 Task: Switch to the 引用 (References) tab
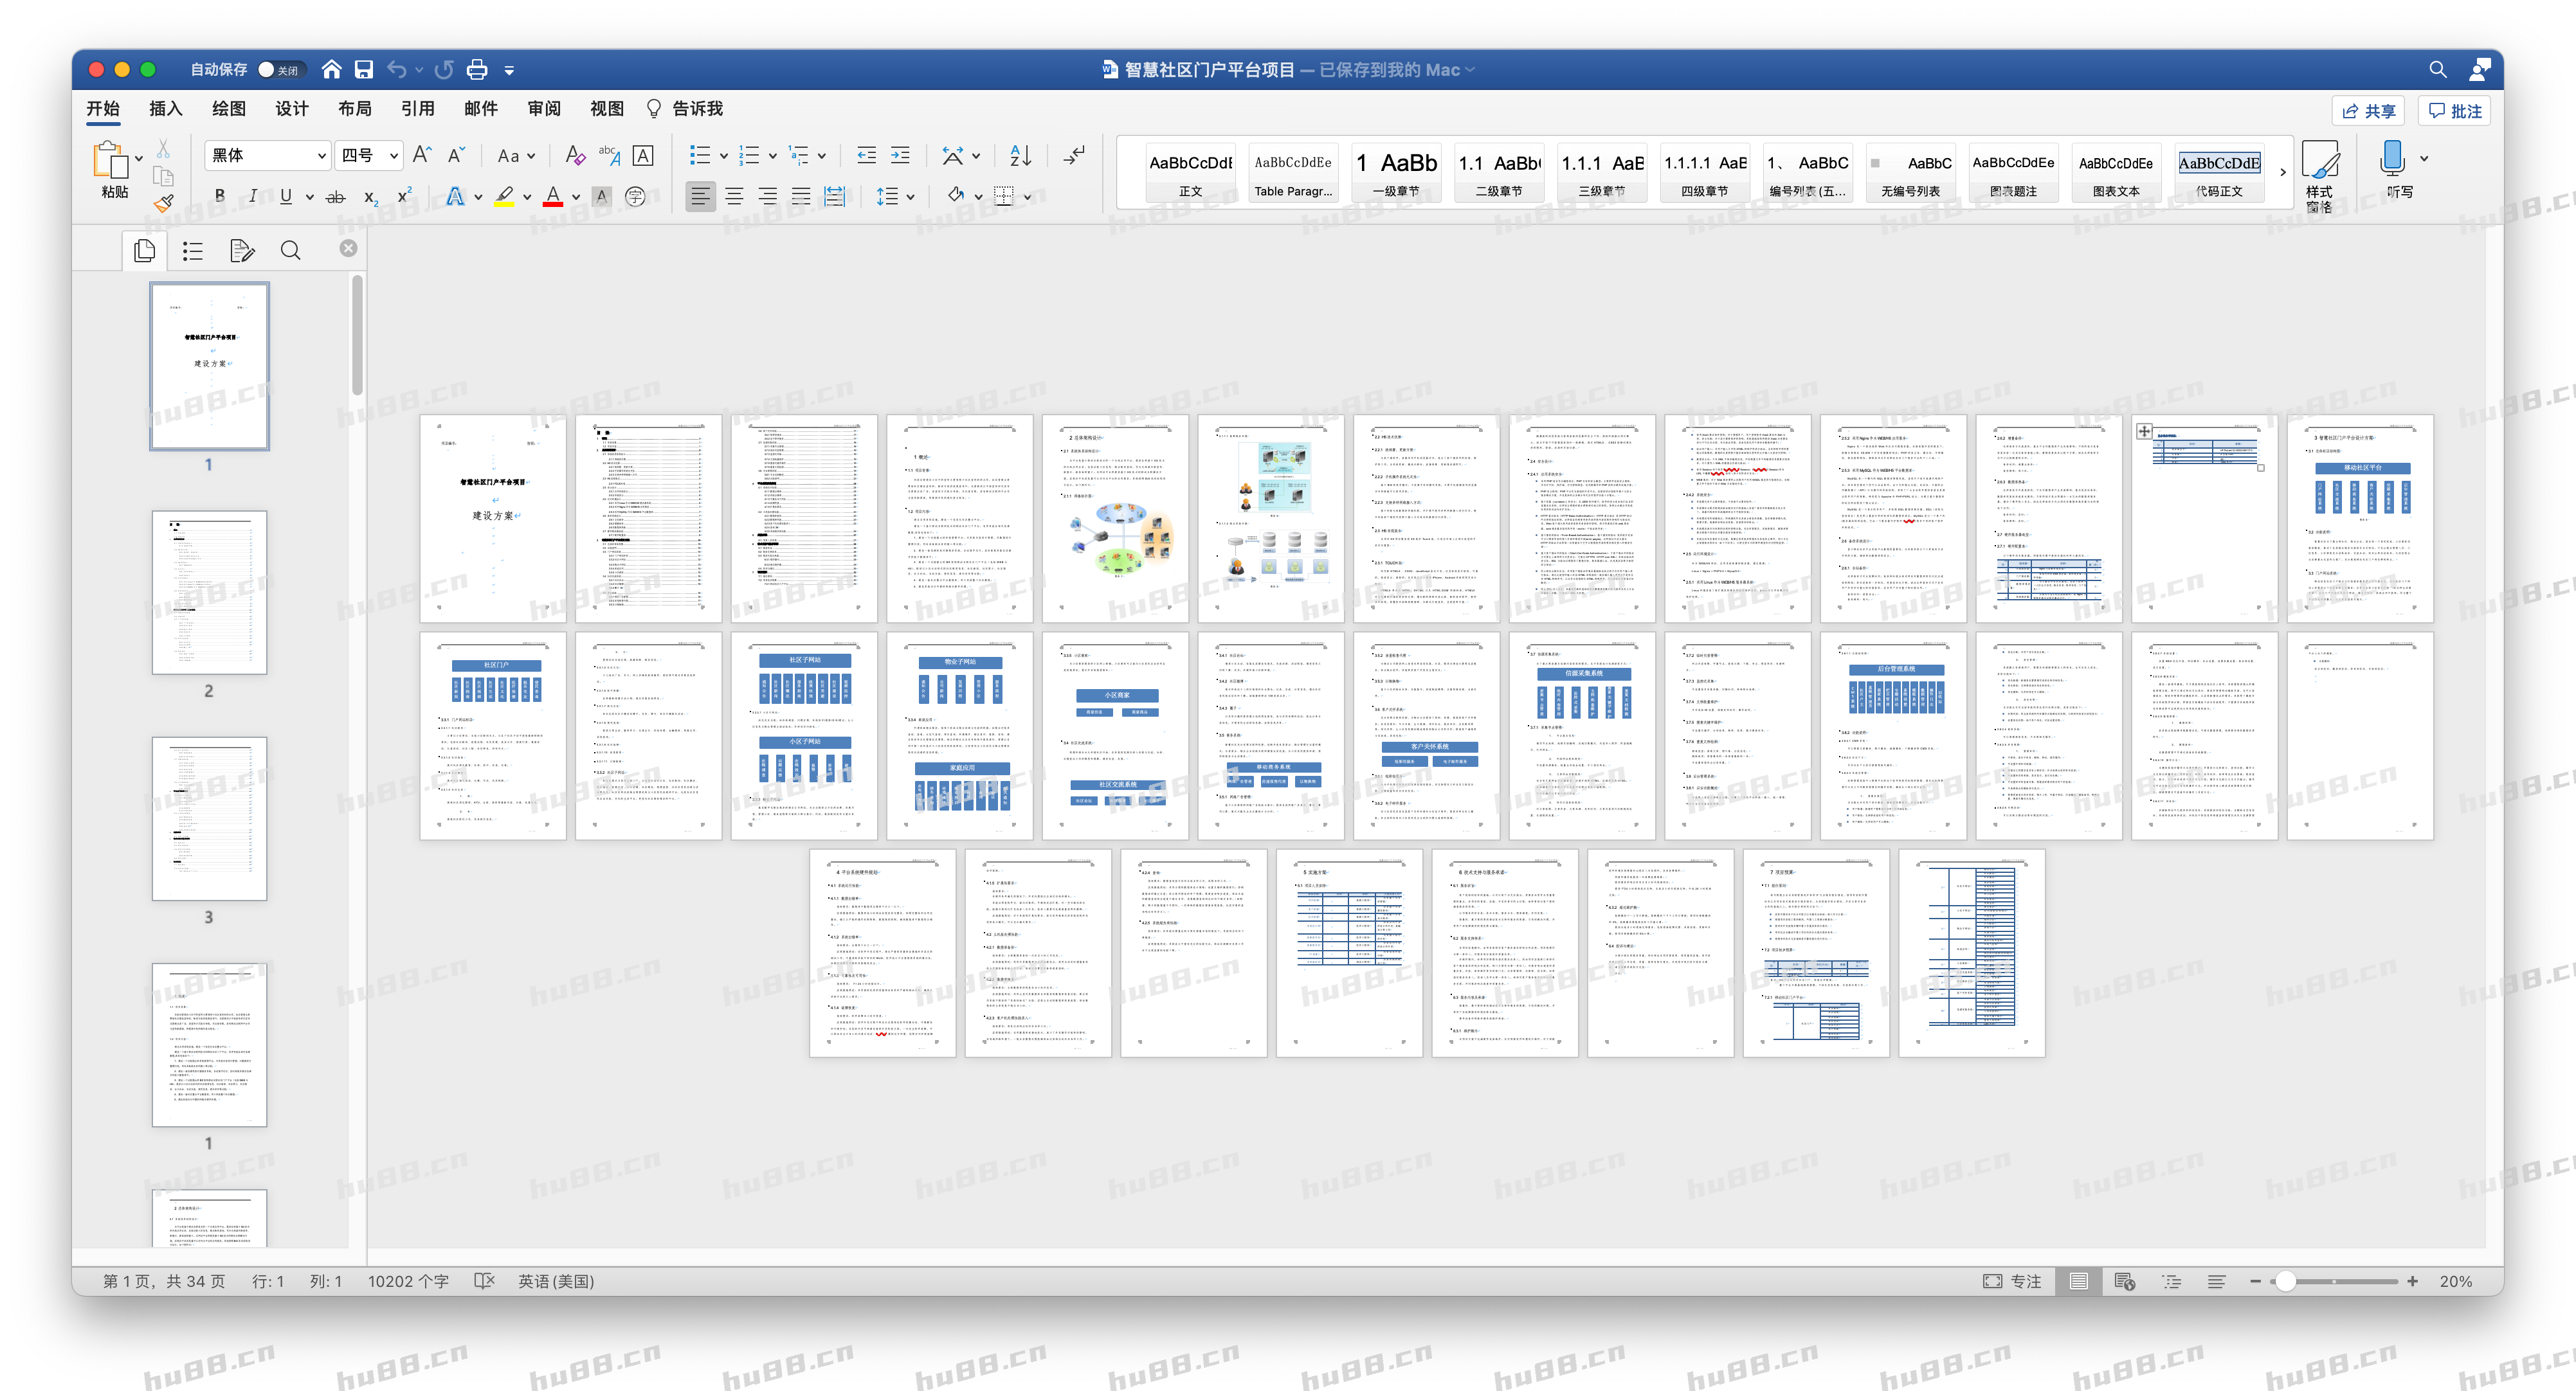pyautogui.click(x=417, y=109)
